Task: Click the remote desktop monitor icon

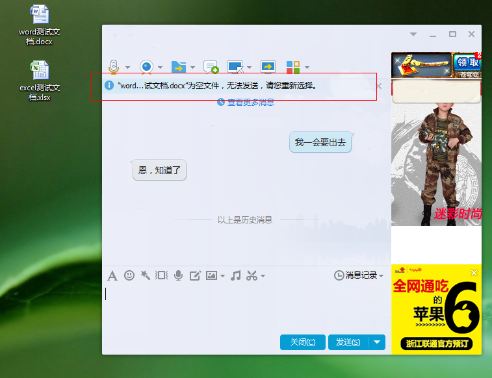Action: click(235, 67)
